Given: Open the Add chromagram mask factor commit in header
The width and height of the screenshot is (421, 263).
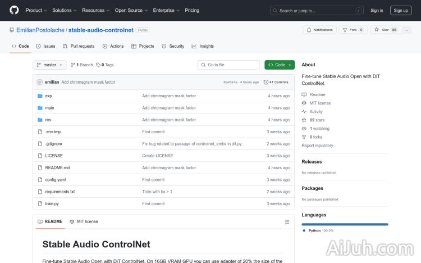Looking at the screenshot, I should [88, 82].
